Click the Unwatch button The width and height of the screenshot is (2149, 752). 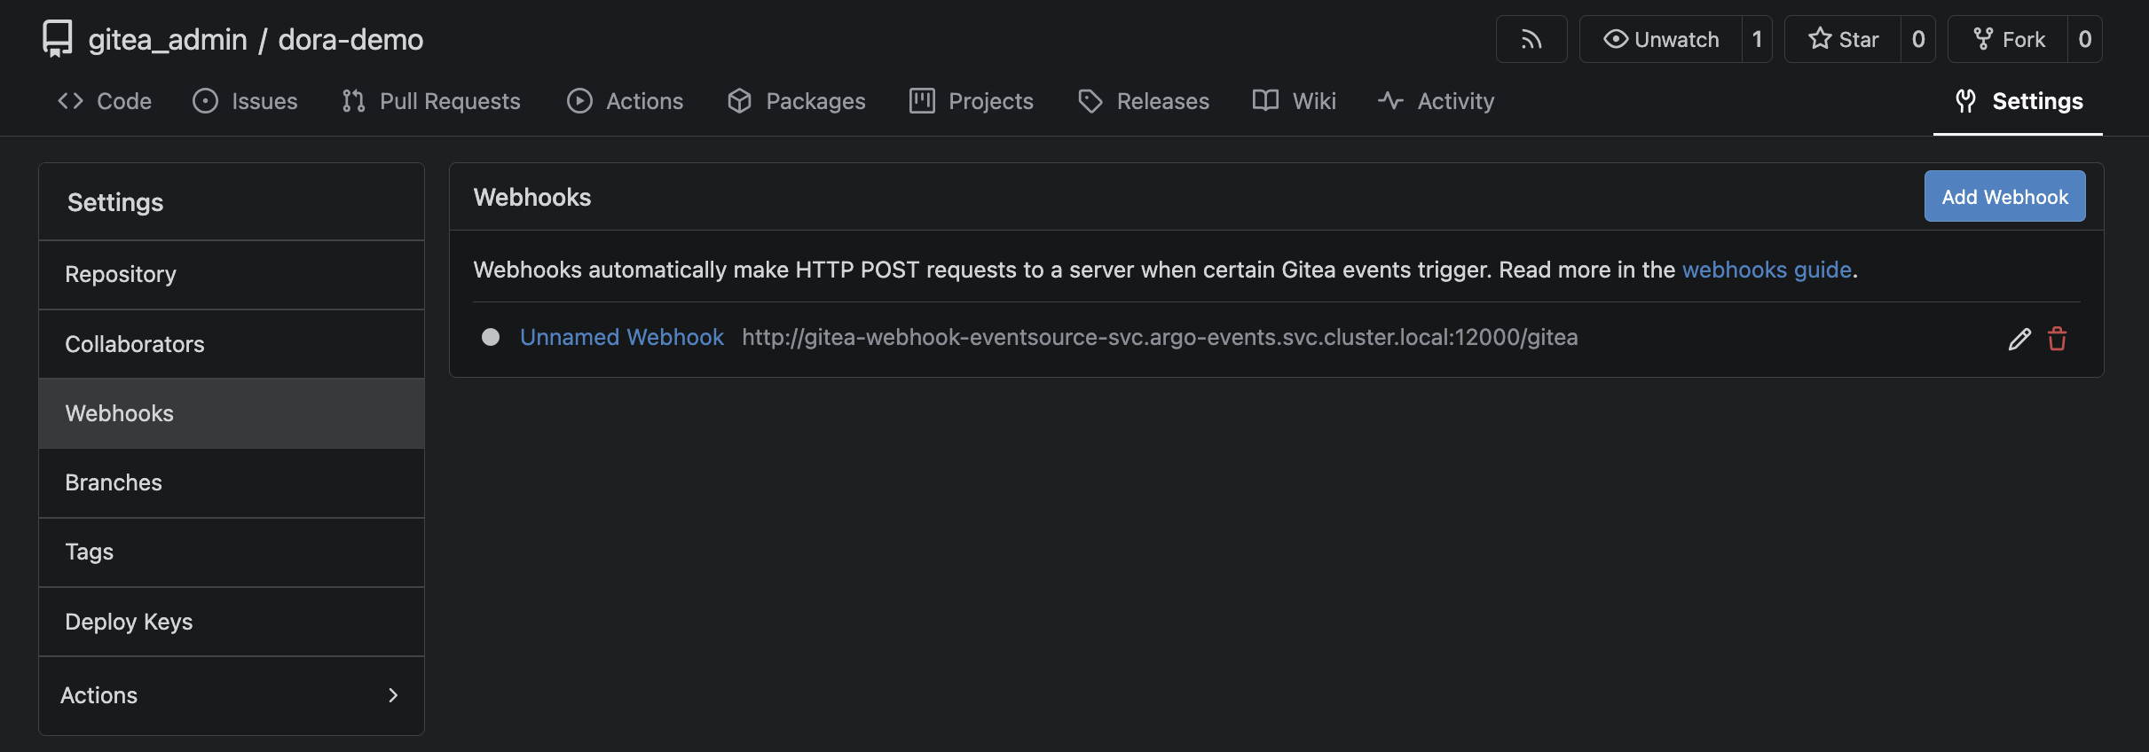pyautogui.click(x=1661, y=39)
